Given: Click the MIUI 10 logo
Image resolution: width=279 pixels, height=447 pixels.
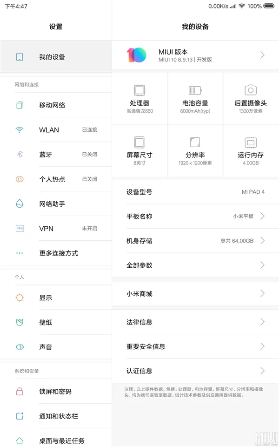Looking at the screenshot, I should tap(136, 55).
